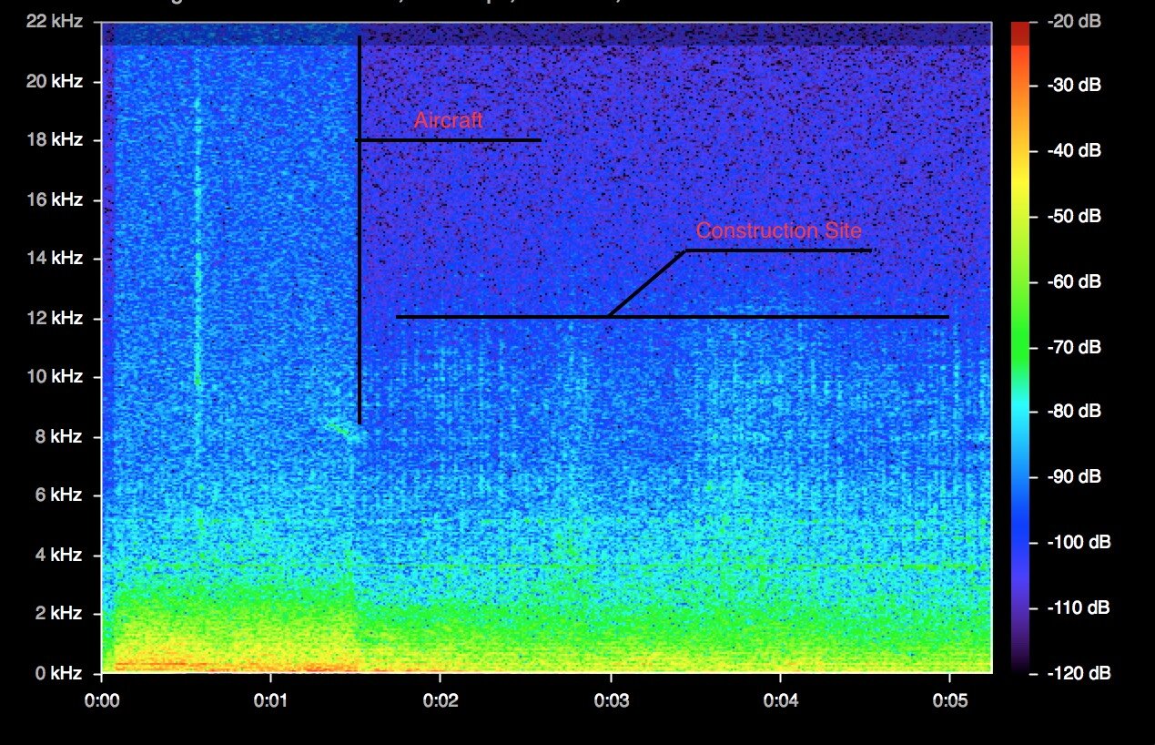1155x745 pixels.
Task: Click the -60 dB scale label
Action: pyautogui.click(x=1076, y=282)
